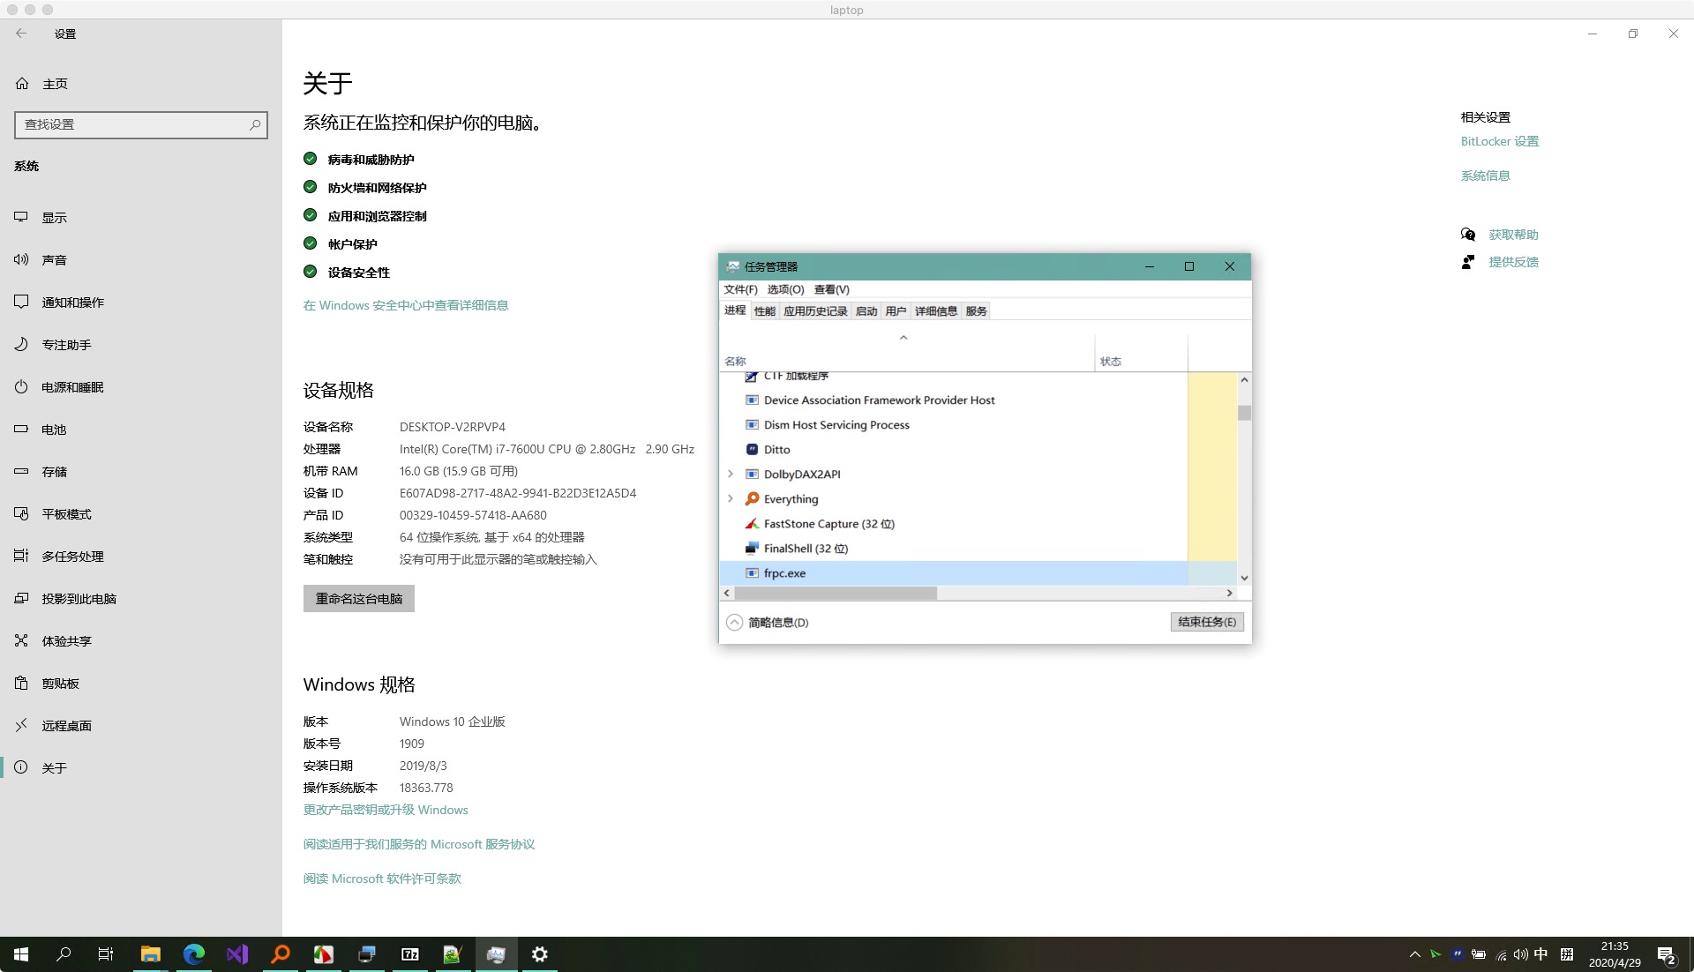Viewport: 1694px width, 972px height.
Task: Switch to the 应用历史记录 tab
Action: [x=815, y=311]
